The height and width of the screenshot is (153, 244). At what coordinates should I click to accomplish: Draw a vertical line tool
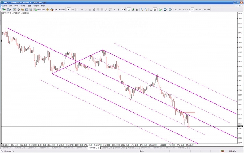pos(78,9)
